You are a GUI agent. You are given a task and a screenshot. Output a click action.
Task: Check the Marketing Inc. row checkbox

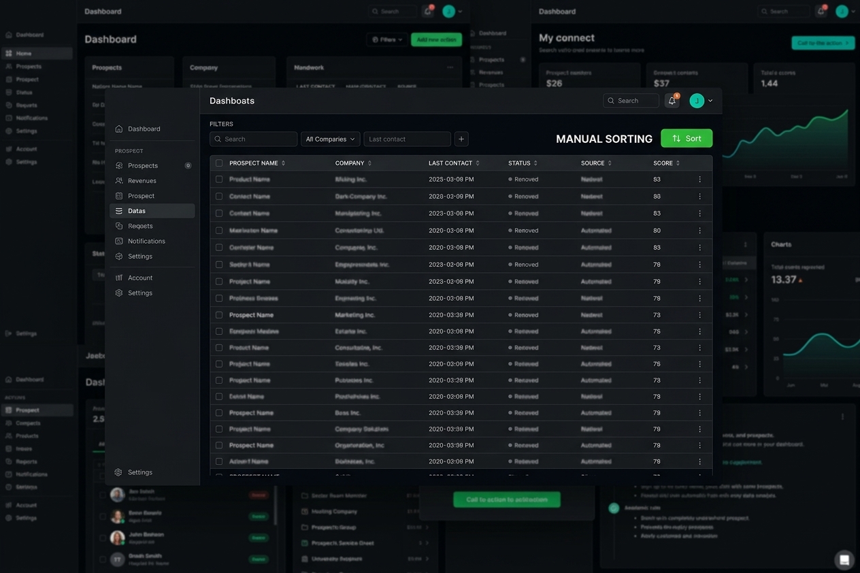pyautogui.click(x=219, y=315)
